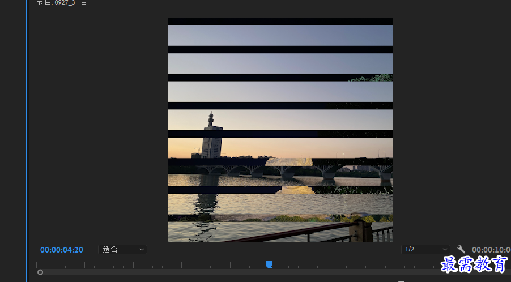This screenshot has width=511, height=282.
Task: Click the duration timecode 00:00:10:0
Action: point(491,250)
